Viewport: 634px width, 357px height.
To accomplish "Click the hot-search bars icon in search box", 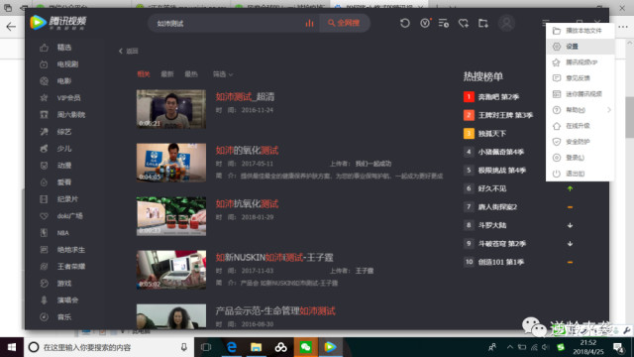I will point(310,23).
